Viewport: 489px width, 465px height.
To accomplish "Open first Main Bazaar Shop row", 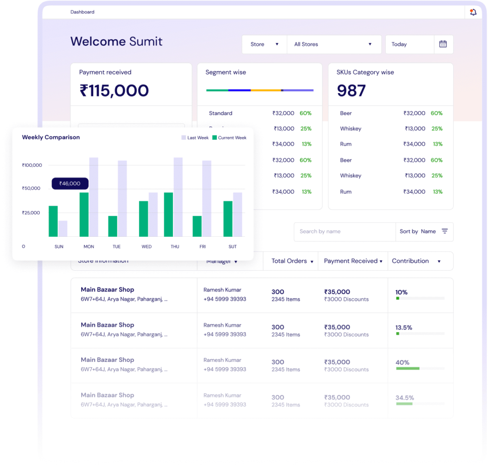I will point(107,290).
